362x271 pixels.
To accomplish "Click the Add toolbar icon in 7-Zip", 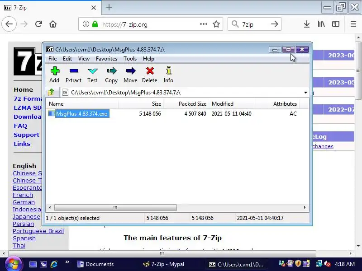I will pos(54,75).
